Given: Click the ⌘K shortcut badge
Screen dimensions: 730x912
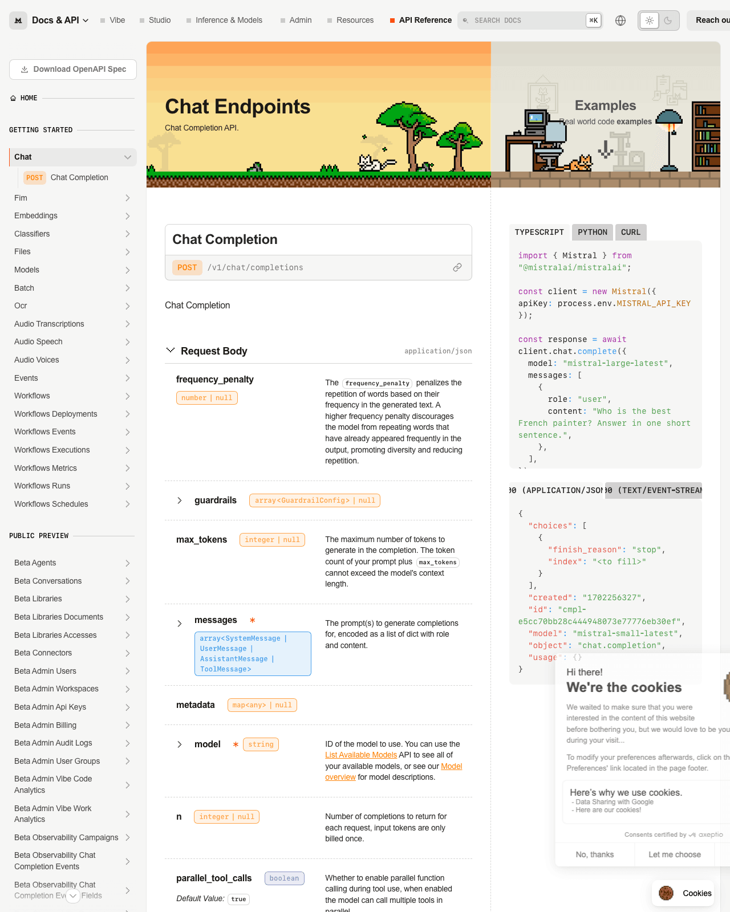Looking at the screenshot, I should 594,21.
